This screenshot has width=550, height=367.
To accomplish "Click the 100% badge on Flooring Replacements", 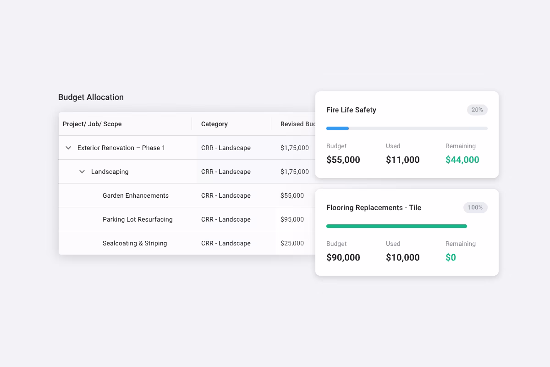I will click(475, 207).
